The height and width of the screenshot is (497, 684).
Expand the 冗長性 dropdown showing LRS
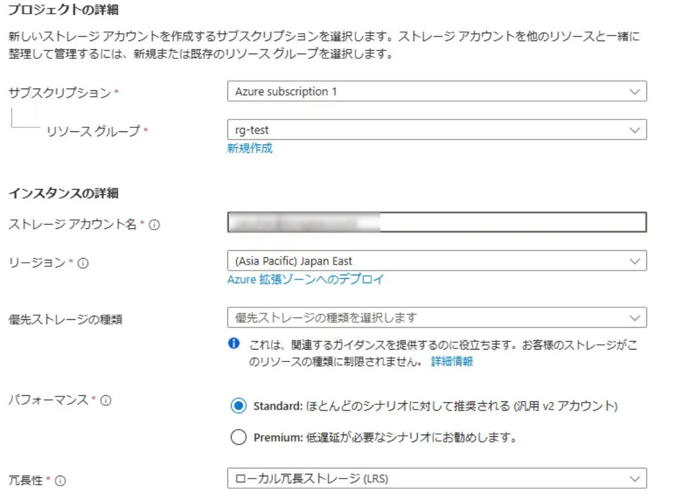coord(436,479)
